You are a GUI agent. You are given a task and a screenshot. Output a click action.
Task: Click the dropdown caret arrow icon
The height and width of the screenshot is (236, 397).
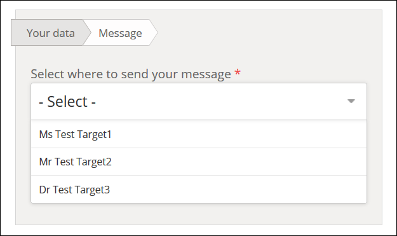pos(351,101)
